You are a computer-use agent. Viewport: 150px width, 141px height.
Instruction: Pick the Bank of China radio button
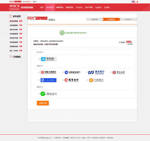click(x=111, y=72)
